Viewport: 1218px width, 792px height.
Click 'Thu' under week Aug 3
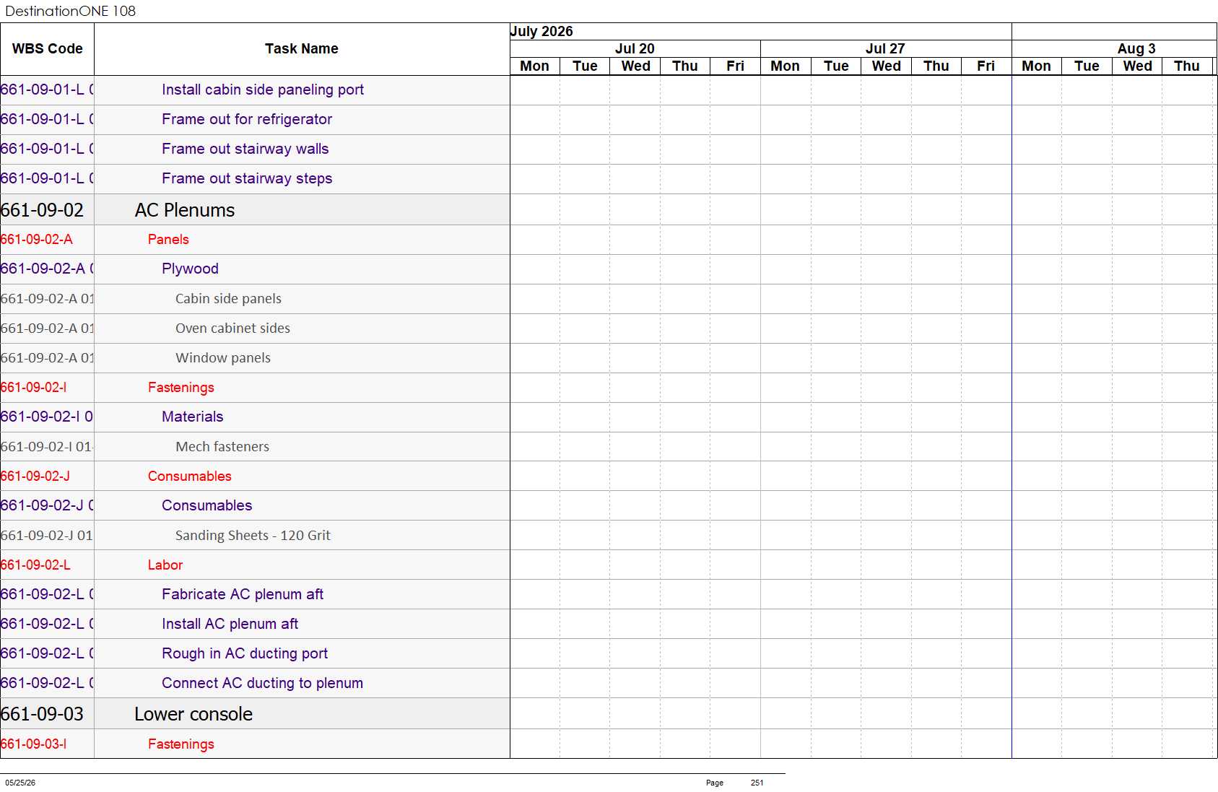pos(1186,66)
